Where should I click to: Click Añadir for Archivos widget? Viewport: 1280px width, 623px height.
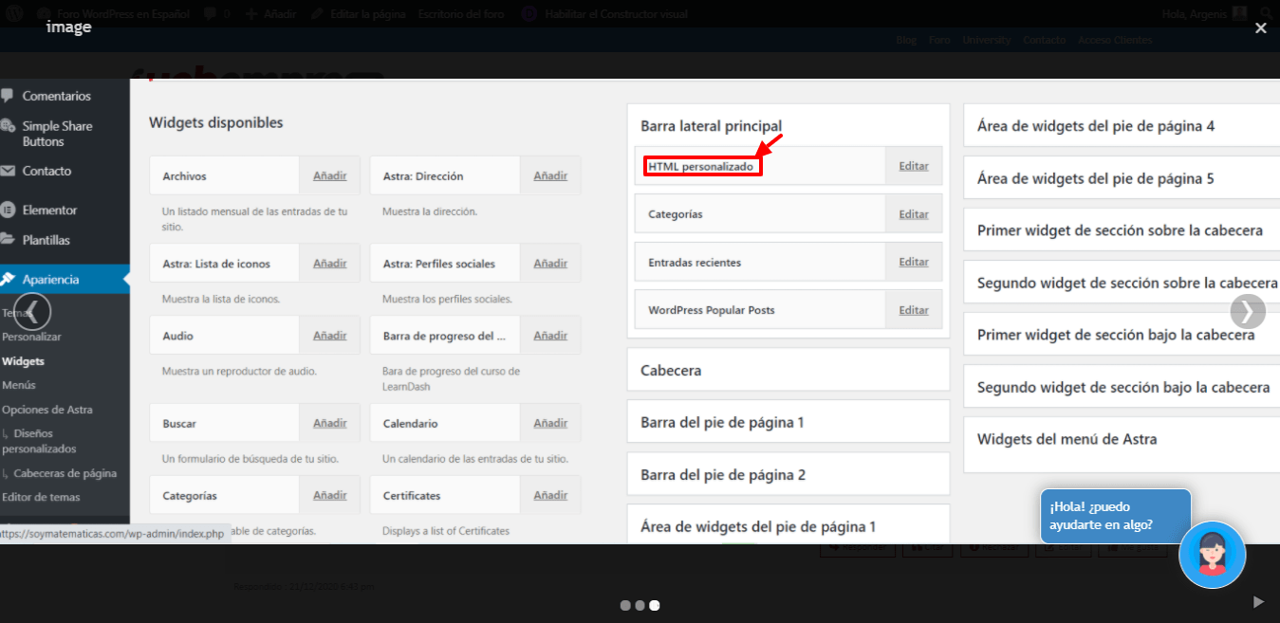pyautogui.click(x=330, y=175)
